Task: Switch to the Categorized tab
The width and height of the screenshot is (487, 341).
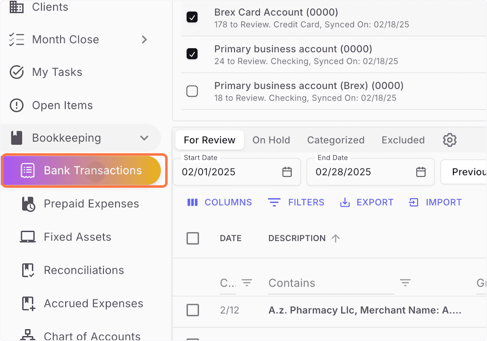Action: (336, 140)
